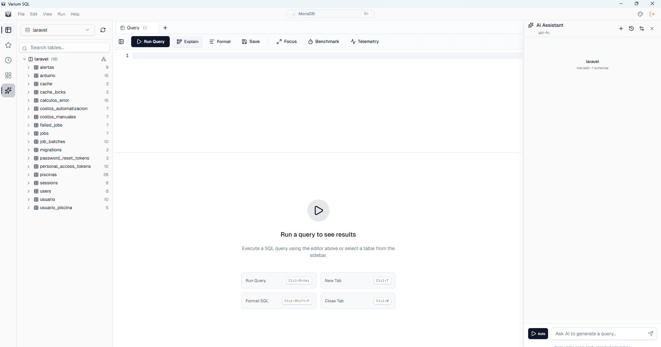Image resolution: width=661 pixels, height=347 pixels.
Task: Open the Tables panel in the sidebar
Action: click(x=8, y=30)
